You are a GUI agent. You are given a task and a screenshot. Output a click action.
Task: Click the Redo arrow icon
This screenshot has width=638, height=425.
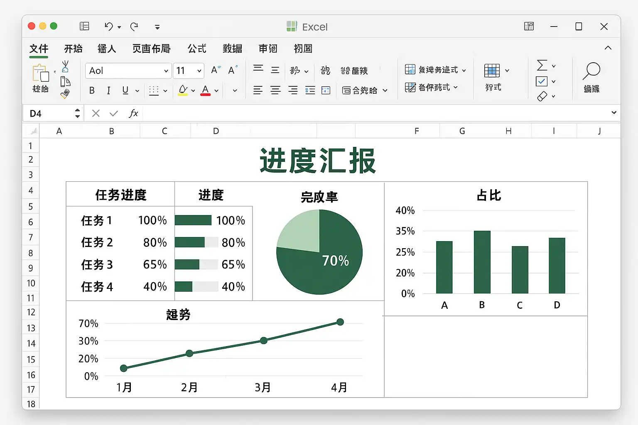134,27
